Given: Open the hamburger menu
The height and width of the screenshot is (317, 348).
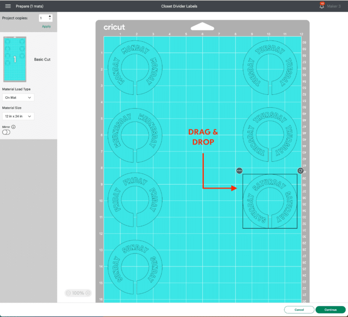Looking at the screenshot, I should tap(8, 6).
